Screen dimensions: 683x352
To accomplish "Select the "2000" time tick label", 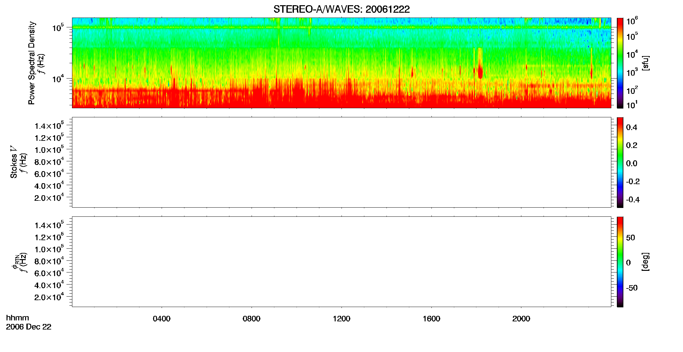I will (x=521, y=319).
